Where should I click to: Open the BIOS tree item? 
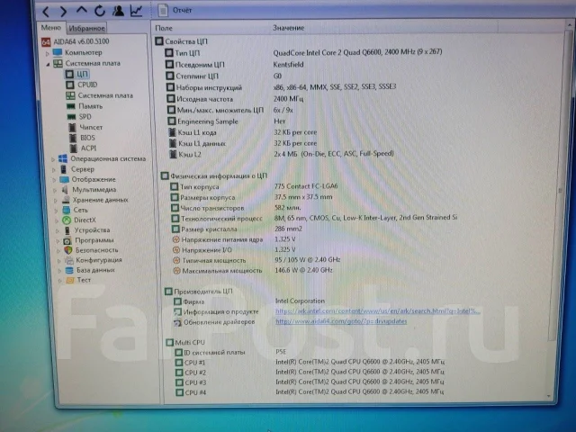pyautogui.click(x=82, y=138)
